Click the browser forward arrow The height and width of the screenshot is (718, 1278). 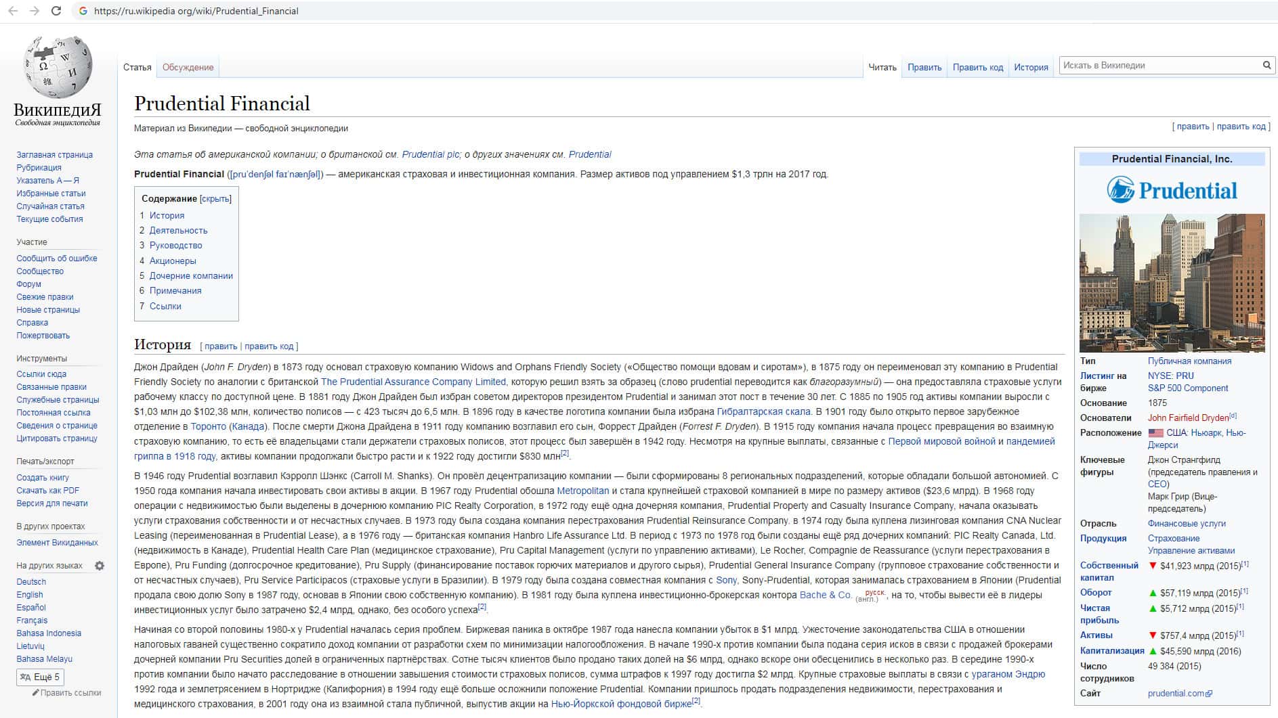pyautogui.click(x=35, y=11)
